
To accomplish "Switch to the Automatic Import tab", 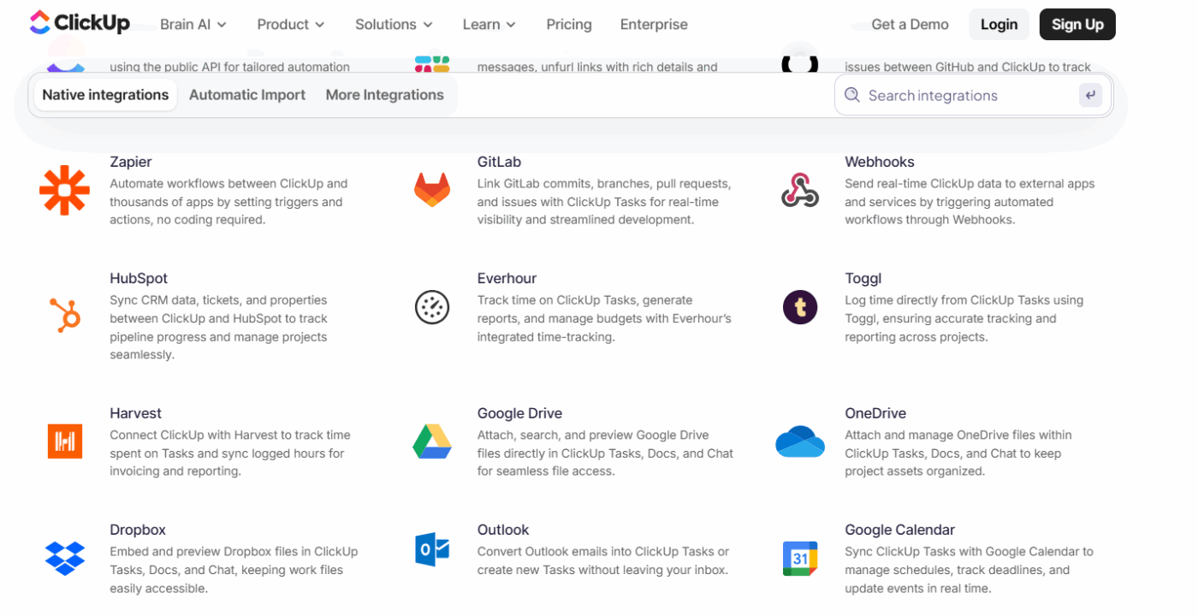I will (247, 95).
